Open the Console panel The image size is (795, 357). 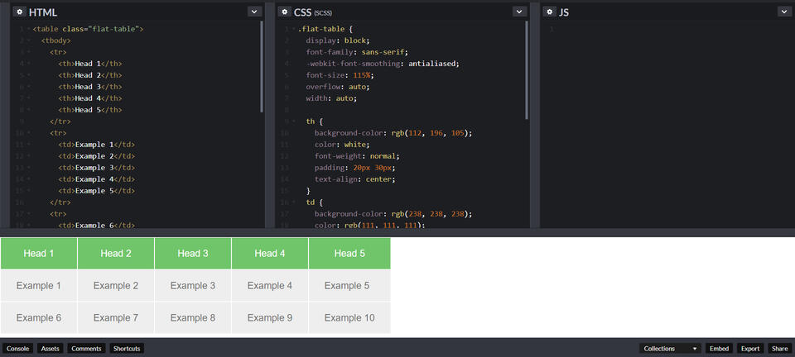(18, 349)
